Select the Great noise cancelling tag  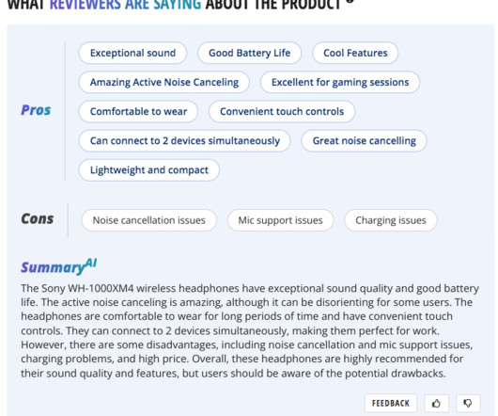pyautogui.click(x=364, y=140)
